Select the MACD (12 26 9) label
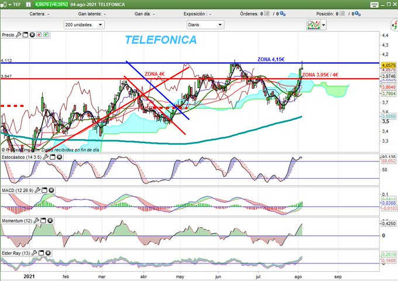 [x=18, y=190]
